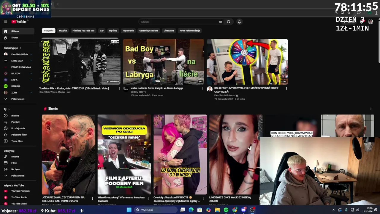Viewport: 380px width, 214px height.
Task: Open options for JÓŻWIAK short
Action: (92, 199)
